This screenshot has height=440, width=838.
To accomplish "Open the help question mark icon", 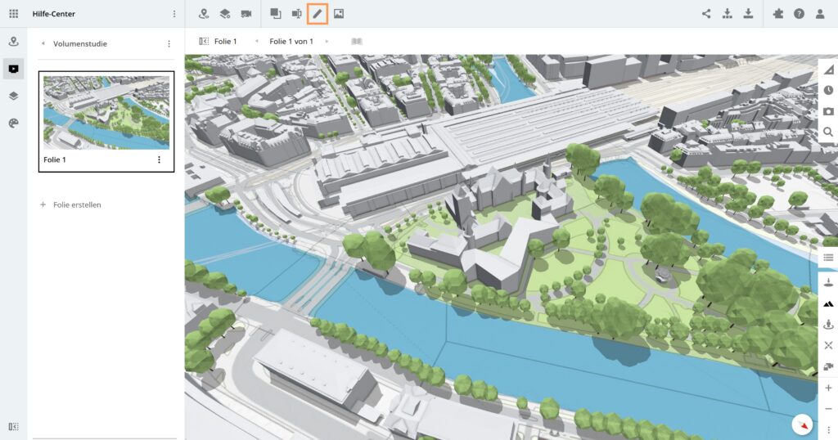I will pos(799,14).
